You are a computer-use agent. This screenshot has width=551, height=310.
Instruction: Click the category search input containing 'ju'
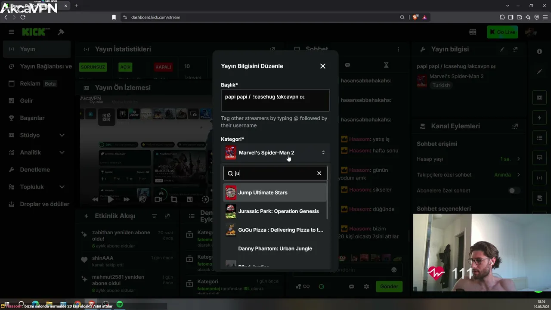point(275,173)
